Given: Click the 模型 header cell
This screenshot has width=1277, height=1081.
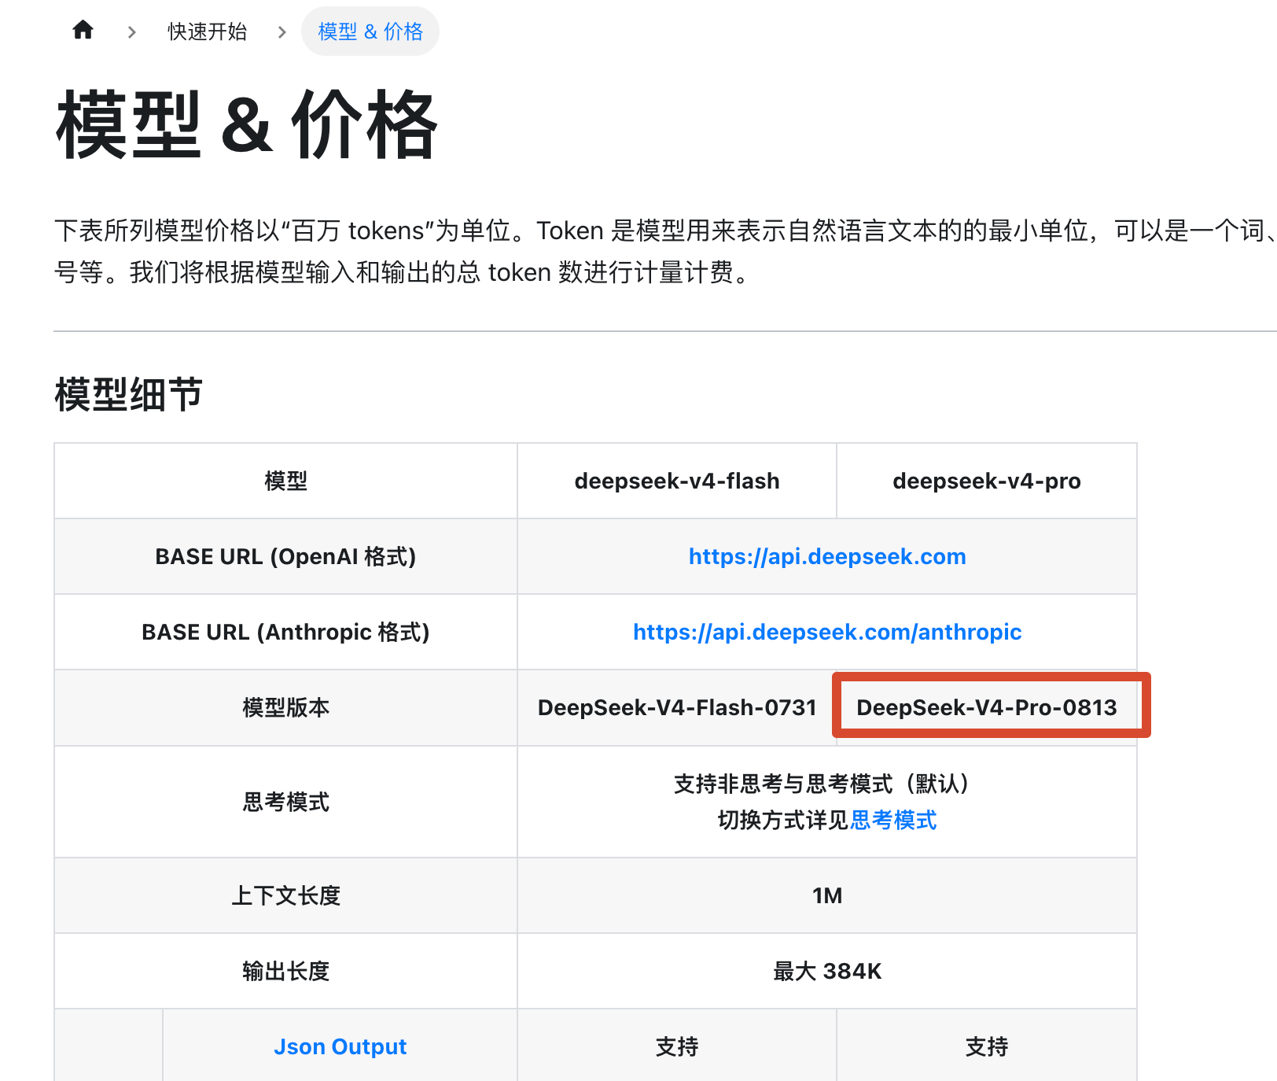Looking at the screenshot, I should (x=286, y=481).
